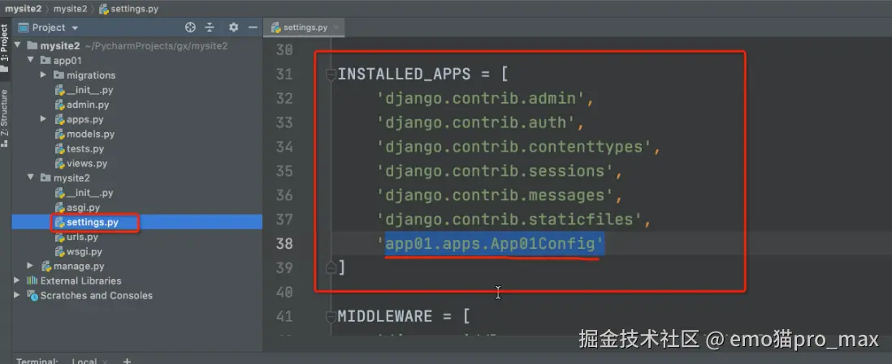Open the Terminal tool window tab
The width and height of the screenshot is (892, 364).
[37, 361]
